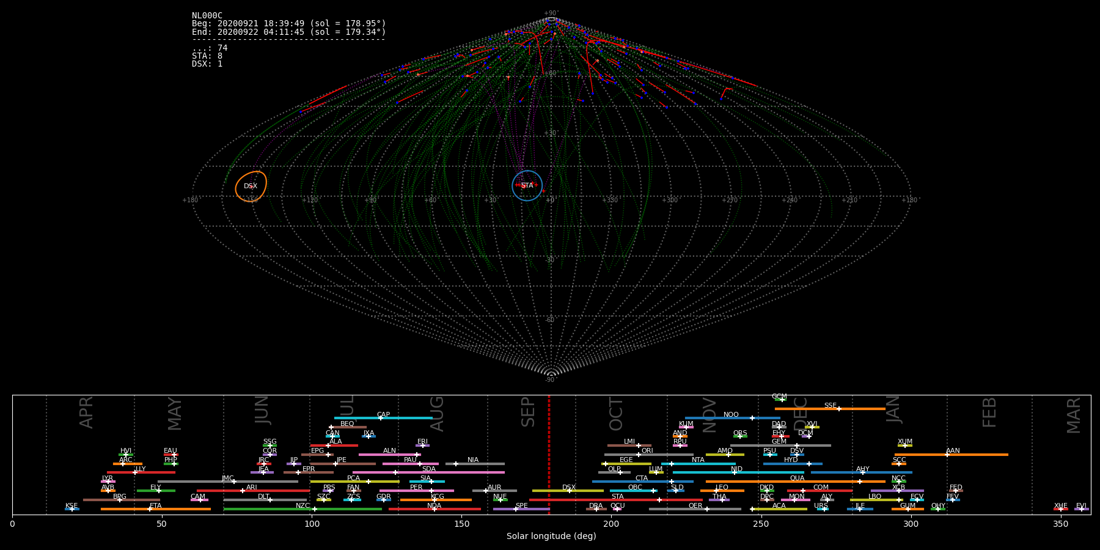Image resolution: width=1100 pixels, height=550 pixels.
Task: Select the ARI shower label
Action: [252, 488]
